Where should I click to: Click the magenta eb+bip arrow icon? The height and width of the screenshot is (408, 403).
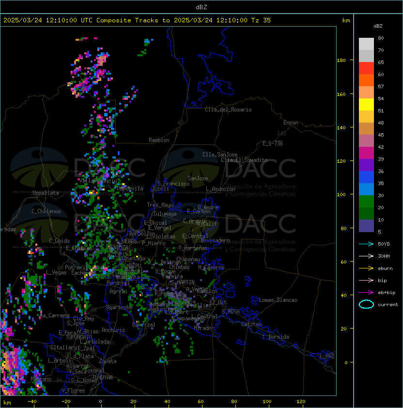point(366,293)
